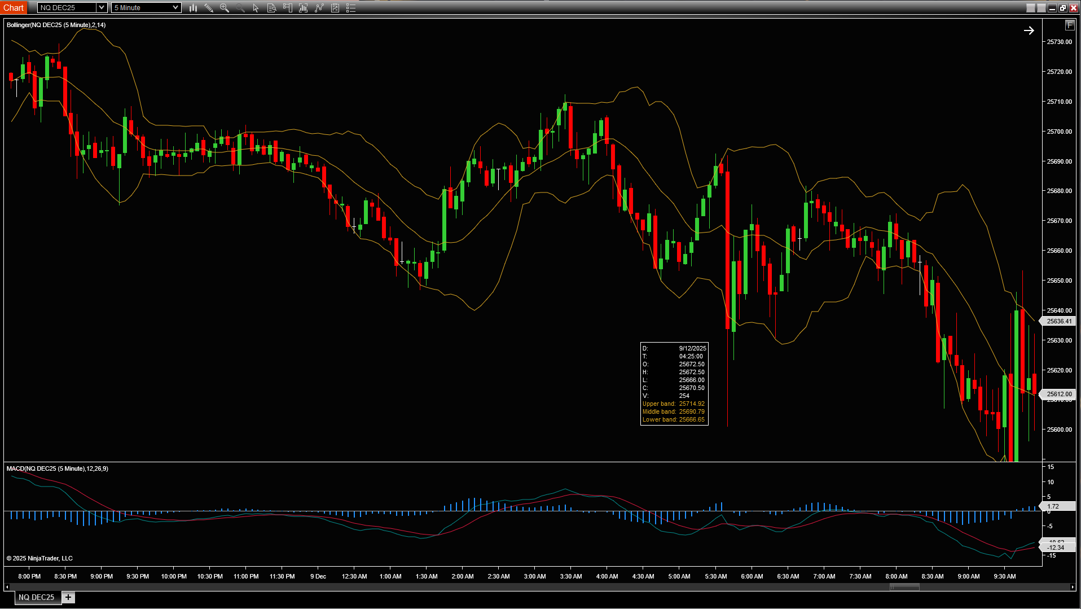Screen dimensions: 1081x609
Task: Click the return-to-latest-bar arrow
Action: [1029, 31]
